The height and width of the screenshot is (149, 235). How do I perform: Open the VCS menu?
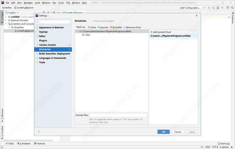68,3
